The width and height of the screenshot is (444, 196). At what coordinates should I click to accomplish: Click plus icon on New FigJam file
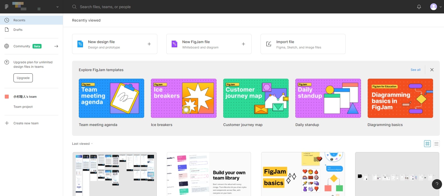tap(243, 44)
